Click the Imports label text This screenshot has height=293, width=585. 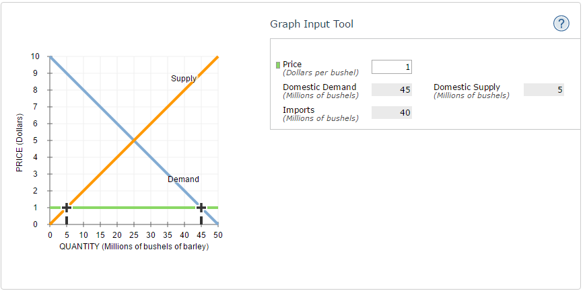tap(298, 110)
